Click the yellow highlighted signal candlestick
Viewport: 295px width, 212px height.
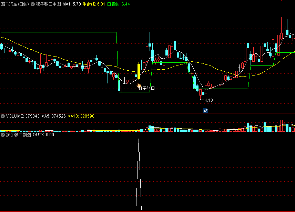(x=139, y=71)
